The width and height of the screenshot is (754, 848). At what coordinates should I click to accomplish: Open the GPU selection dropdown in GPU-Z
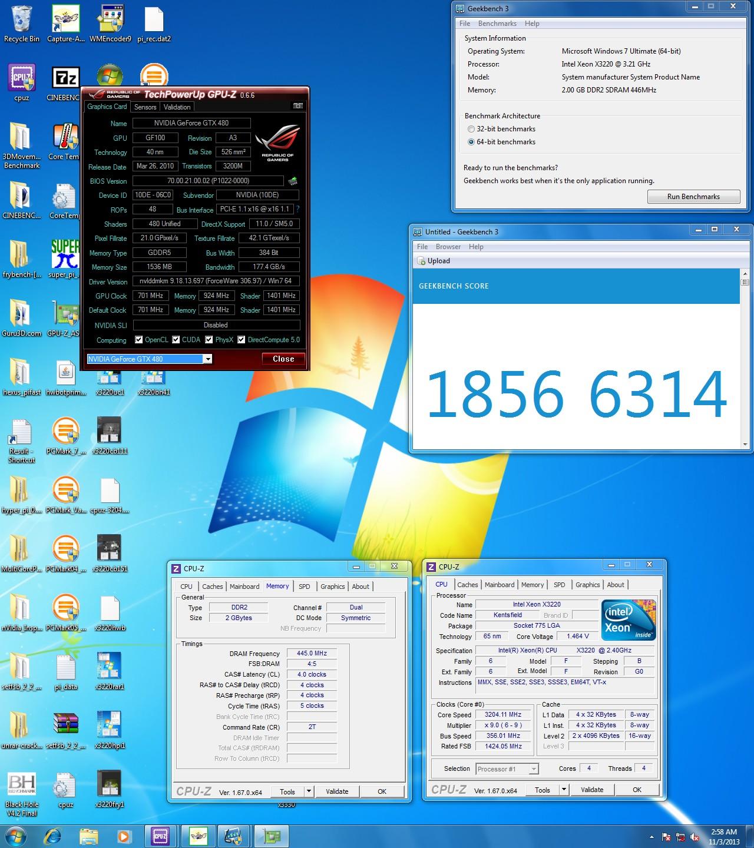tap(207, 359)
